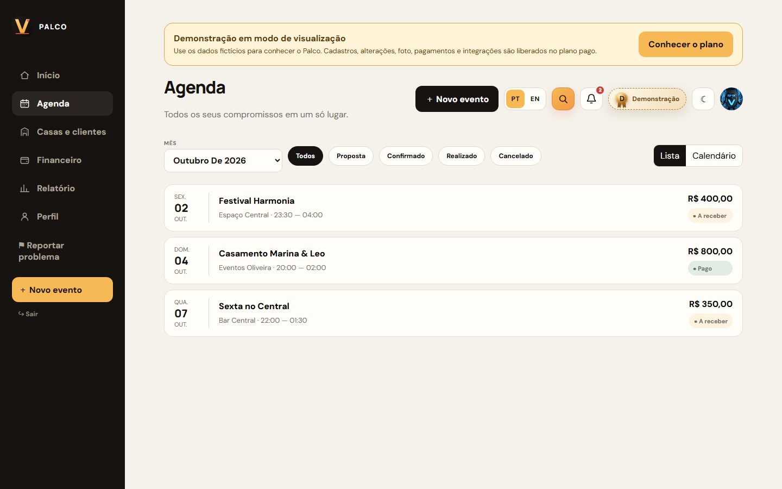The image size is (782, 489).
Task: Click A receber status on Sexta no Central
Action: [x=711, y=321]
